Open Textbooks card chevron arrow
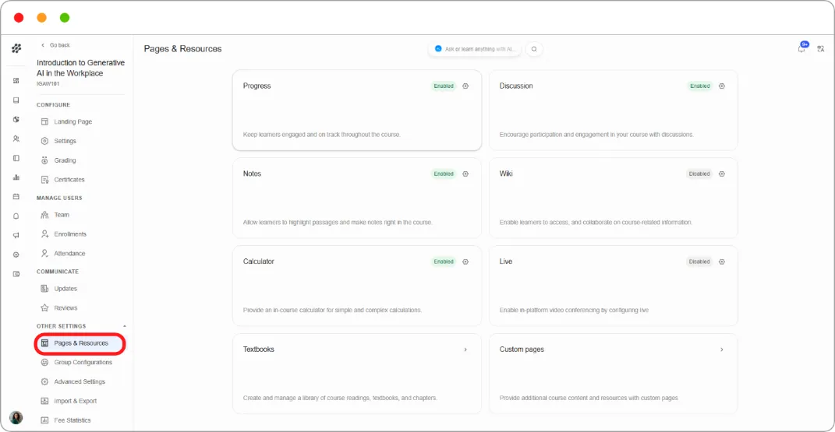Viewport: 835px width, 432px height. click(x=465, y=349)
